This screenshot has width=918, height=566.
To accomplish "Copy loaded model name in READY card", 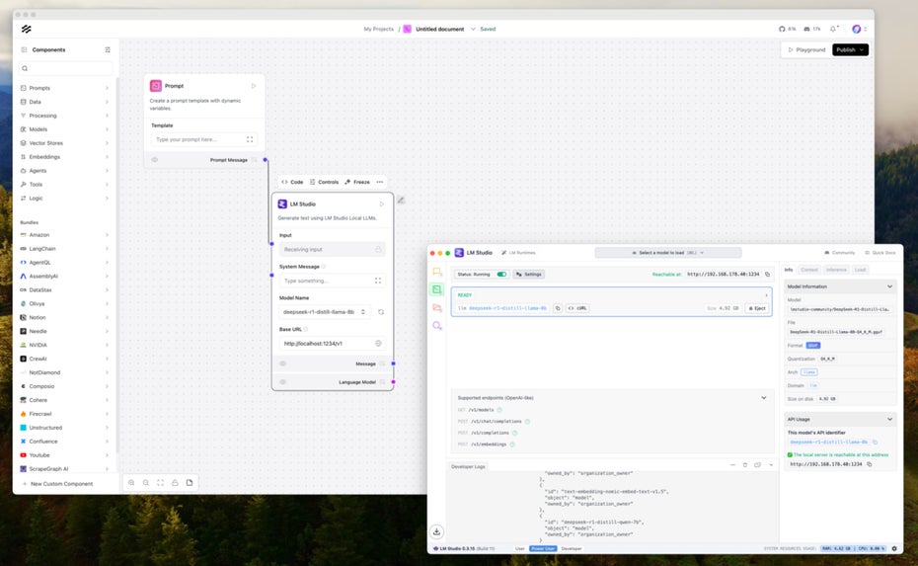I will [558, 308].
